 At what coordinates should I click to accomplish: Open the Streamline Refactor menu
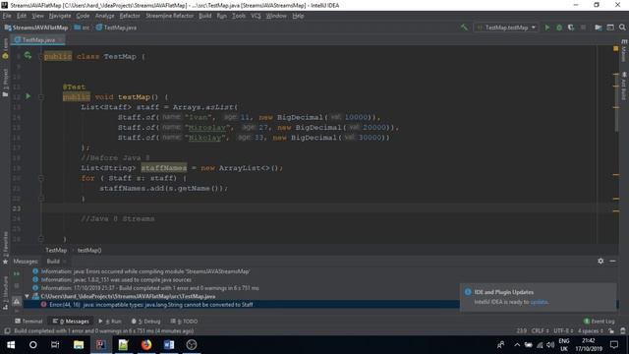coord(170,16)
